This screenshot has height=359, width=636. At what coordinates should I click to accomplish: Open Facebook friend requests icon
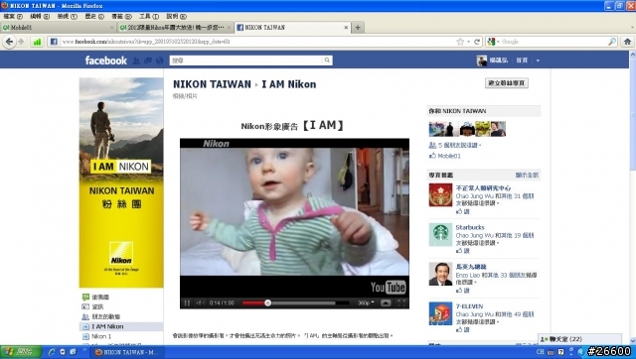pos(136,60)
